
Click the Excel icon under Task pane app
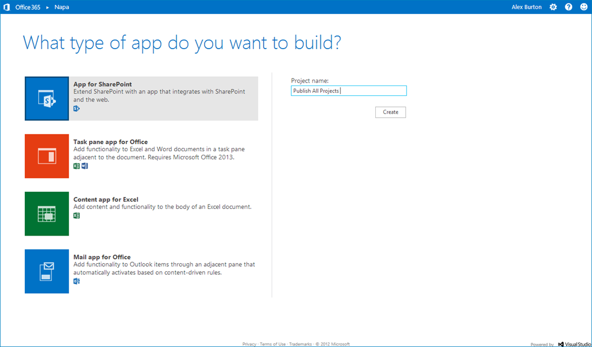pyautogui.click(x=77, y=166)
